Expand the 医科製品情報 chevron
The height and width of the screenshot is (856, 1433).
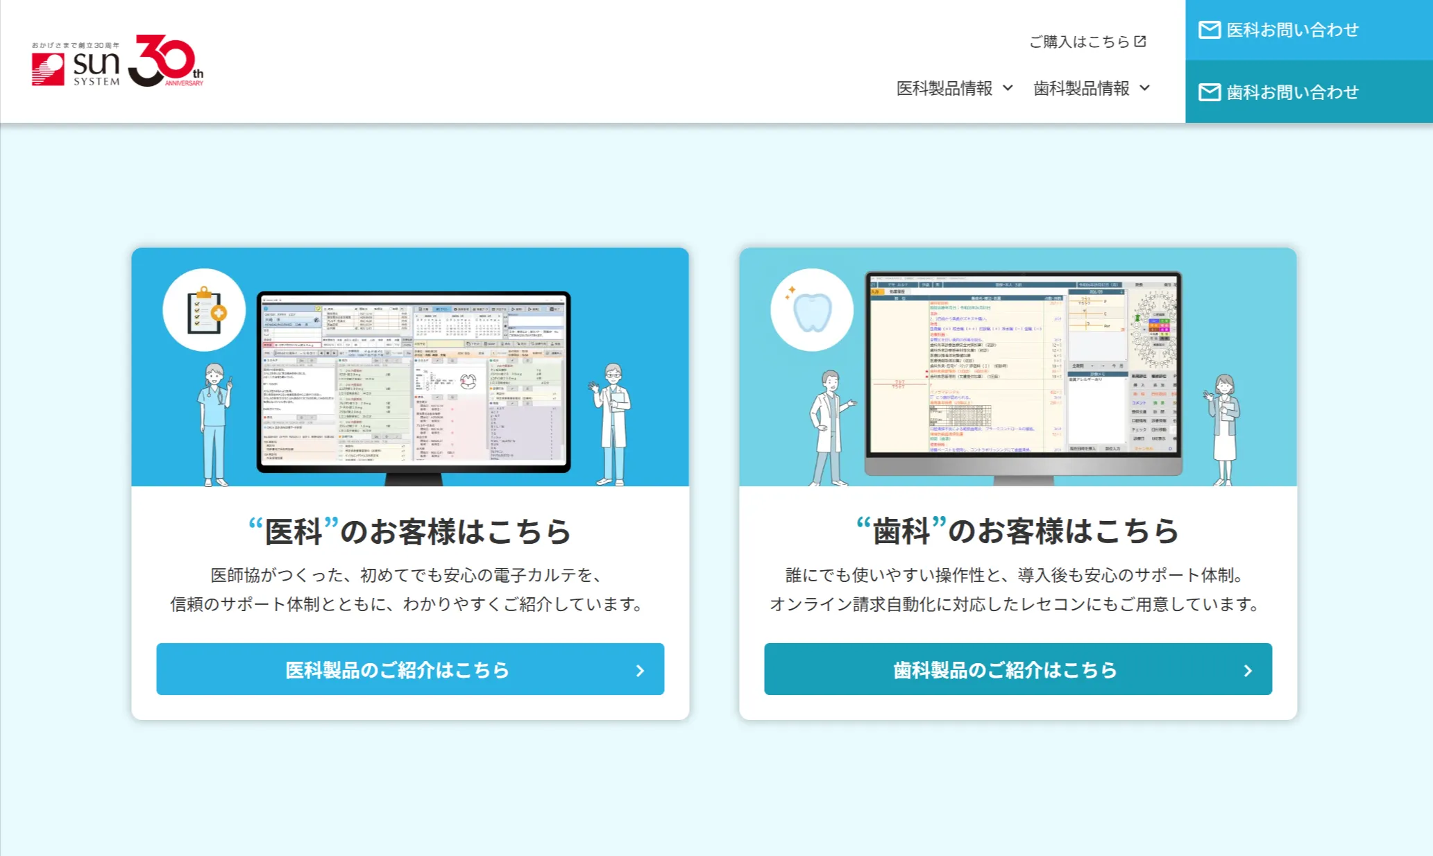pos(1008,88)
